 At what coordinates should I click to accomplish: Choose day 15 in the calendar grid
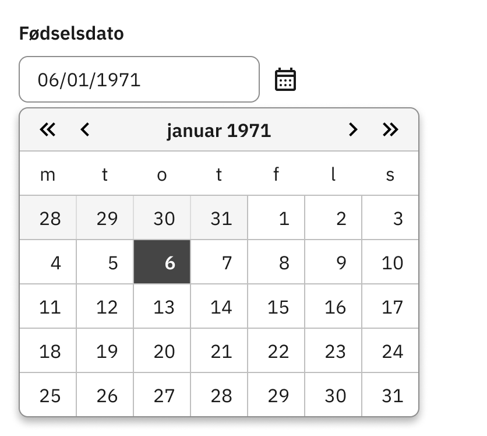pyautogui.click(x=276, y=306)
